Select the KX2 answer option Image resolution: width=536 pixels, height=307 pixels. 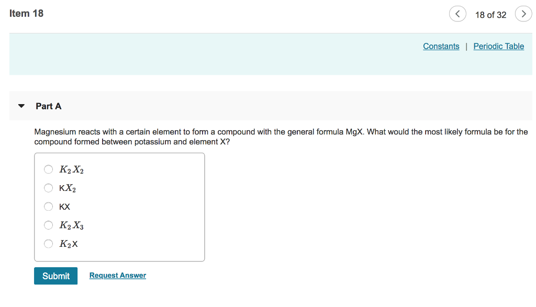pos(48,188)
